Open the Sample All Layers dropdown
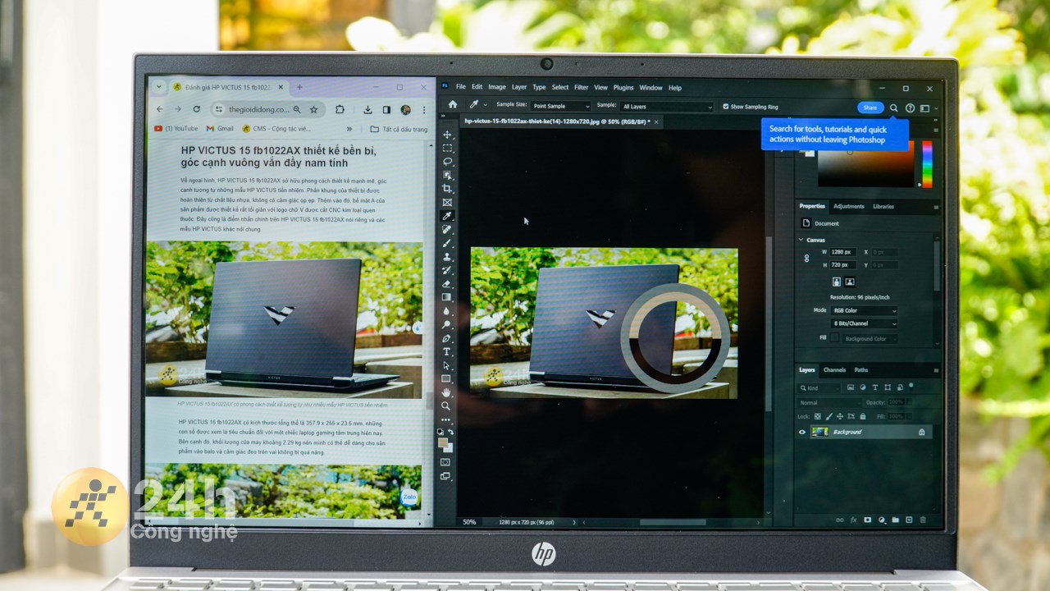Screen dimensions: 1050x591 [x=667, y=107]
